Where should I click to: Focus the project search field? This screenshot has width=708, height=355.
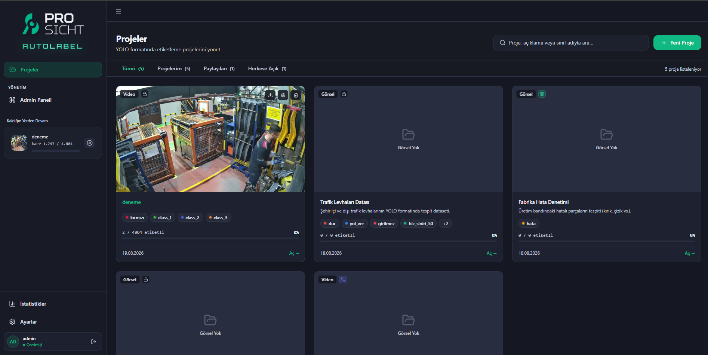click(571, 43)
